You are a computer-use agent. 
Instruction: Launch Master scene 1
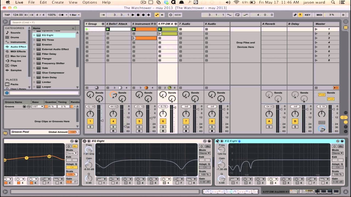click(316, 29)
